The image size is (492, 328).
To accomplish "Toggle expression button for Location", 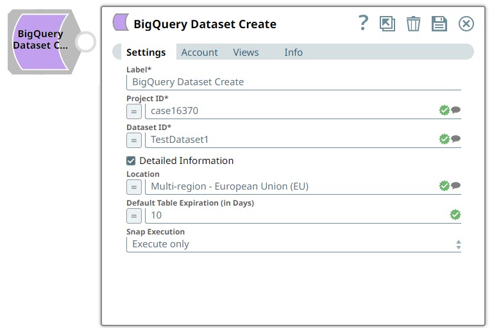I will pos(134,187).
